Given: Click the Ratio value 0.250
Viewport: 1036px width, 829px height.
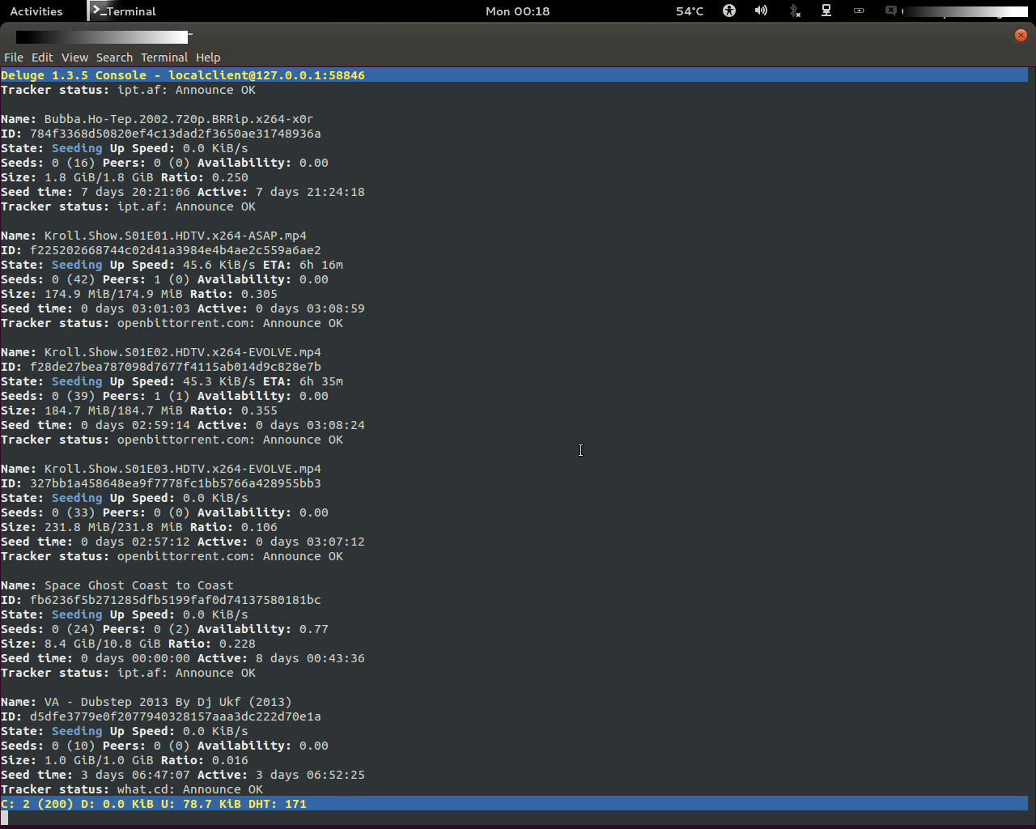Looking at the screenshot, I should [x=231, y=177].
